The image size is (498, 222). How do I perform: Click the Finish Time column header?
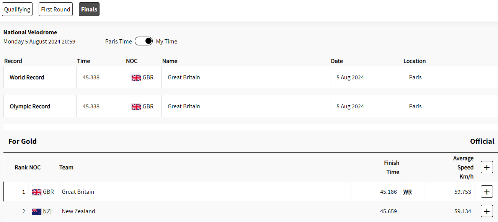pyautogui.click(x=392, y=167)
